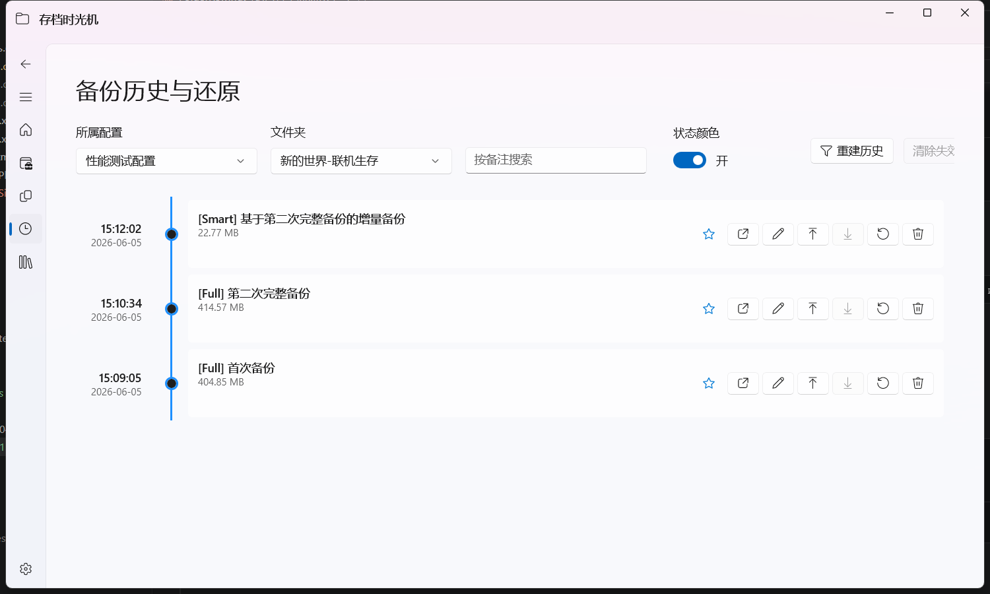The width and height of the screenshot is (990, 594).
Task: Select the 15:12:02 timeline marker
Action: pos(172,234)
